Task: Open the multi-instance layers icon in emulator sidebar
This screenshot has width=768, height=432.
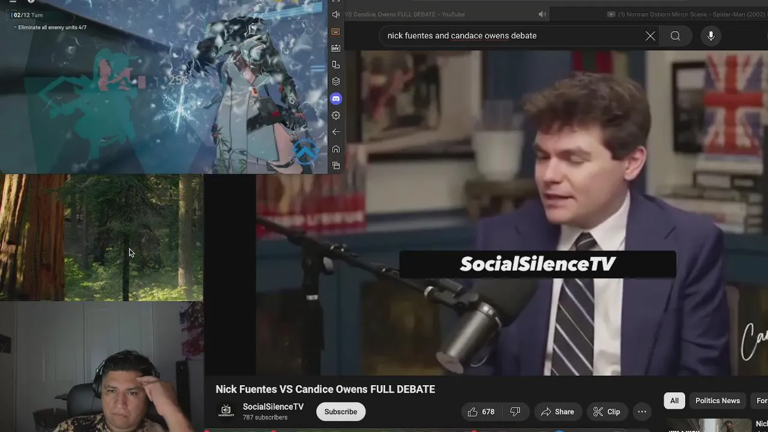Action: click(336, 82)
